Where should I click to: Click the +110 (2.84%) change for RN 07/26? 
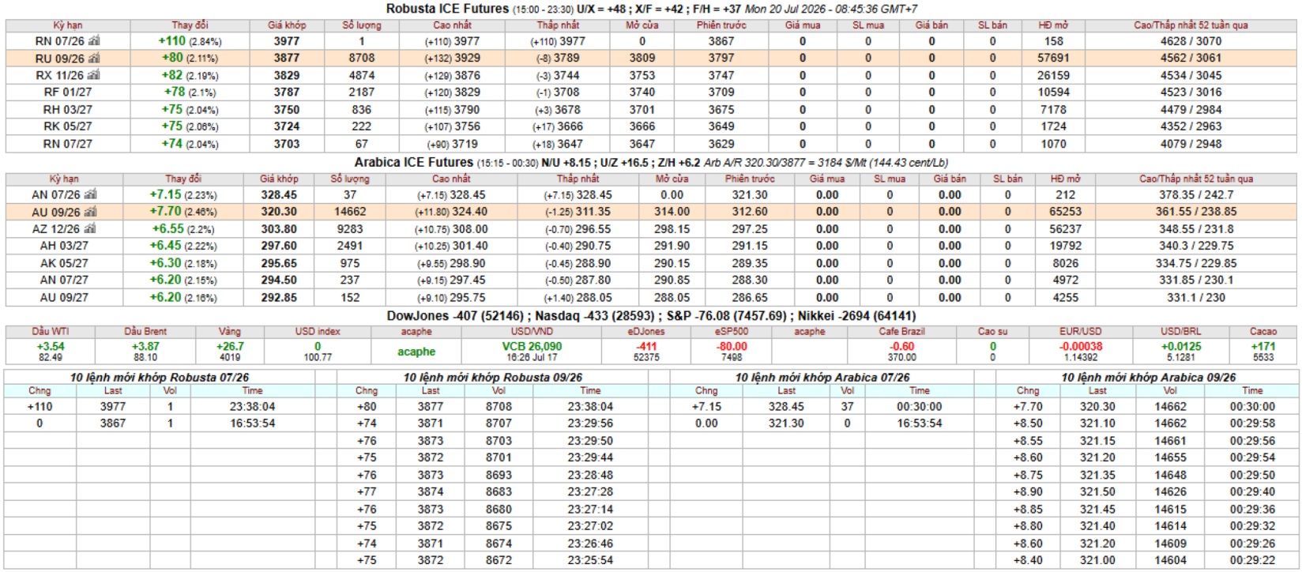coord(190,41)
